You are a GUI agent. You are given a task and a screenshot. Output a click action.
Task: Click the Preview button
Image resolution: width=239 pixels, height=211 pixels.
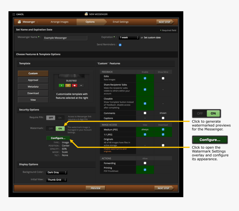tap(96, 188)
